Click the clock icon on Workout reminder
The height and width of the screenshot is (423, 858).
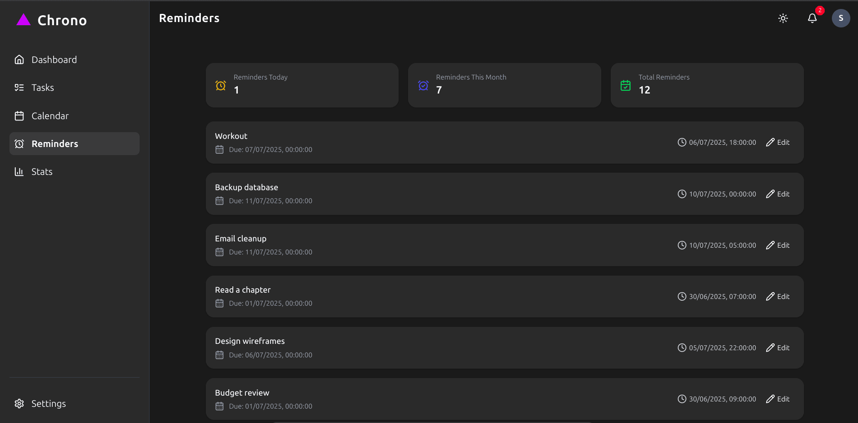pyautogui.click(x=682, y=142)
